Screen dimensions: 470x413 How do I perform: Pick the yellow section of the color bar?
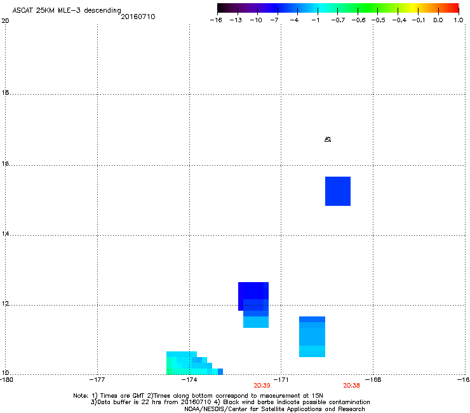(413, 8)
